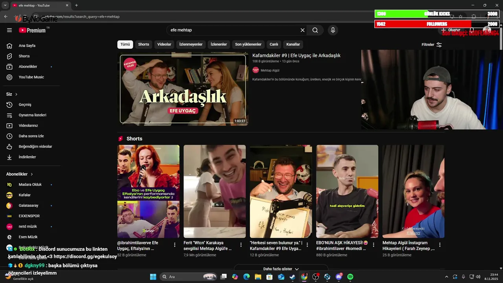
Task: Open Kafamdakiler #9 Efe Uygaç video title
Action: pyautogui.click(x=296, y=55)
